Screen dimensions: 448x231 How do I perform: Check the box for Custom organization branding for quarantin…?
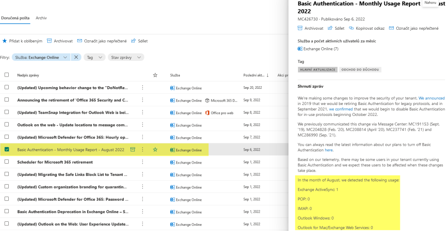point(7,186)
